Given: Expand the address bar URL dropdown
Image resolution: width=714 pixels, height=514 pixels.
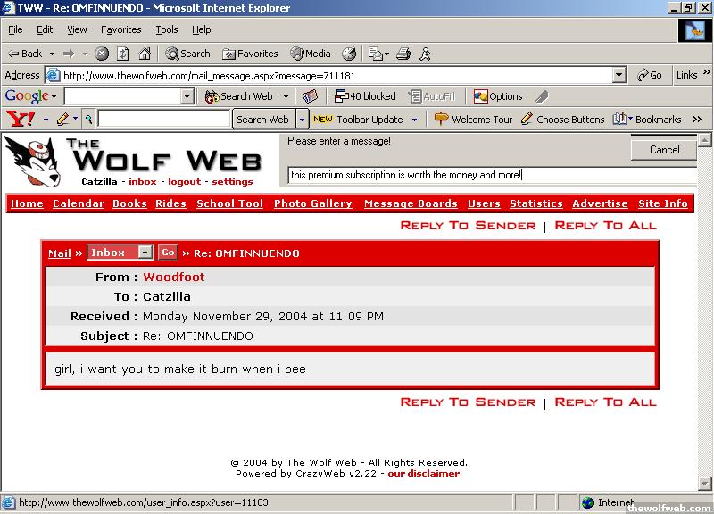Looking at the screenshot, I should (619, 76).
